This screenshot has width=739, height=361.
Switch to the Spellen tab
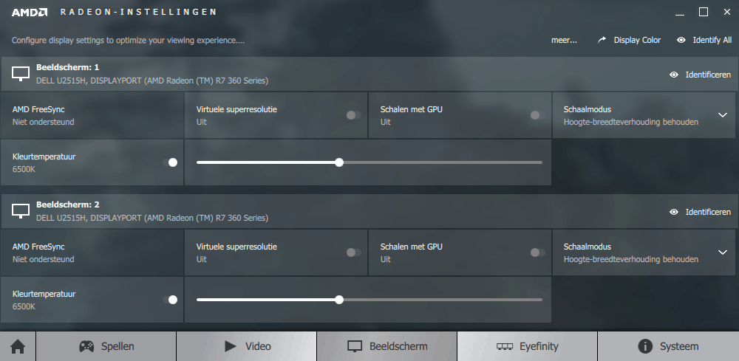coord(106,347)
